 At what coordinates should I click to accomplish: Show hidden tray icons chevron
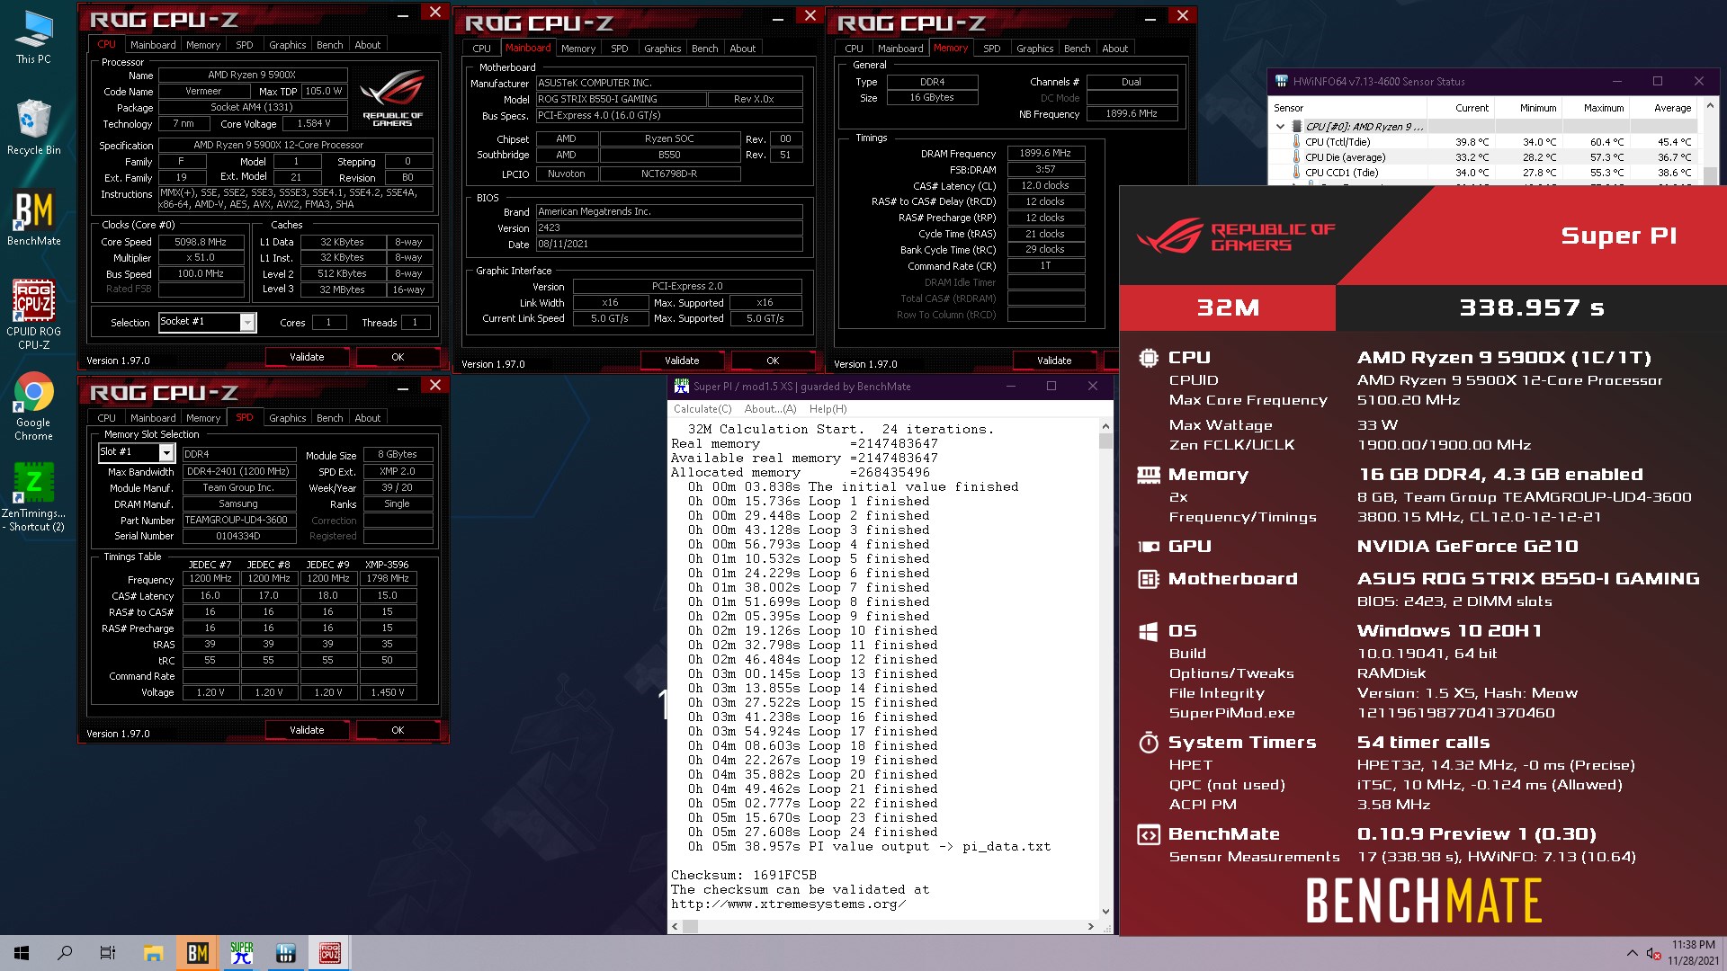coord(1632,953)
